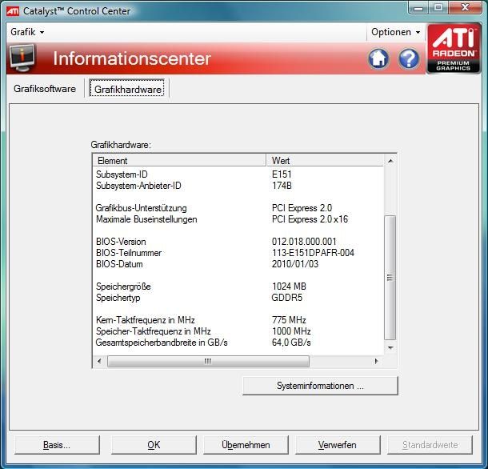Click the value 174B
The height and width of the screenshot is (469, 488).
[282, 186]
